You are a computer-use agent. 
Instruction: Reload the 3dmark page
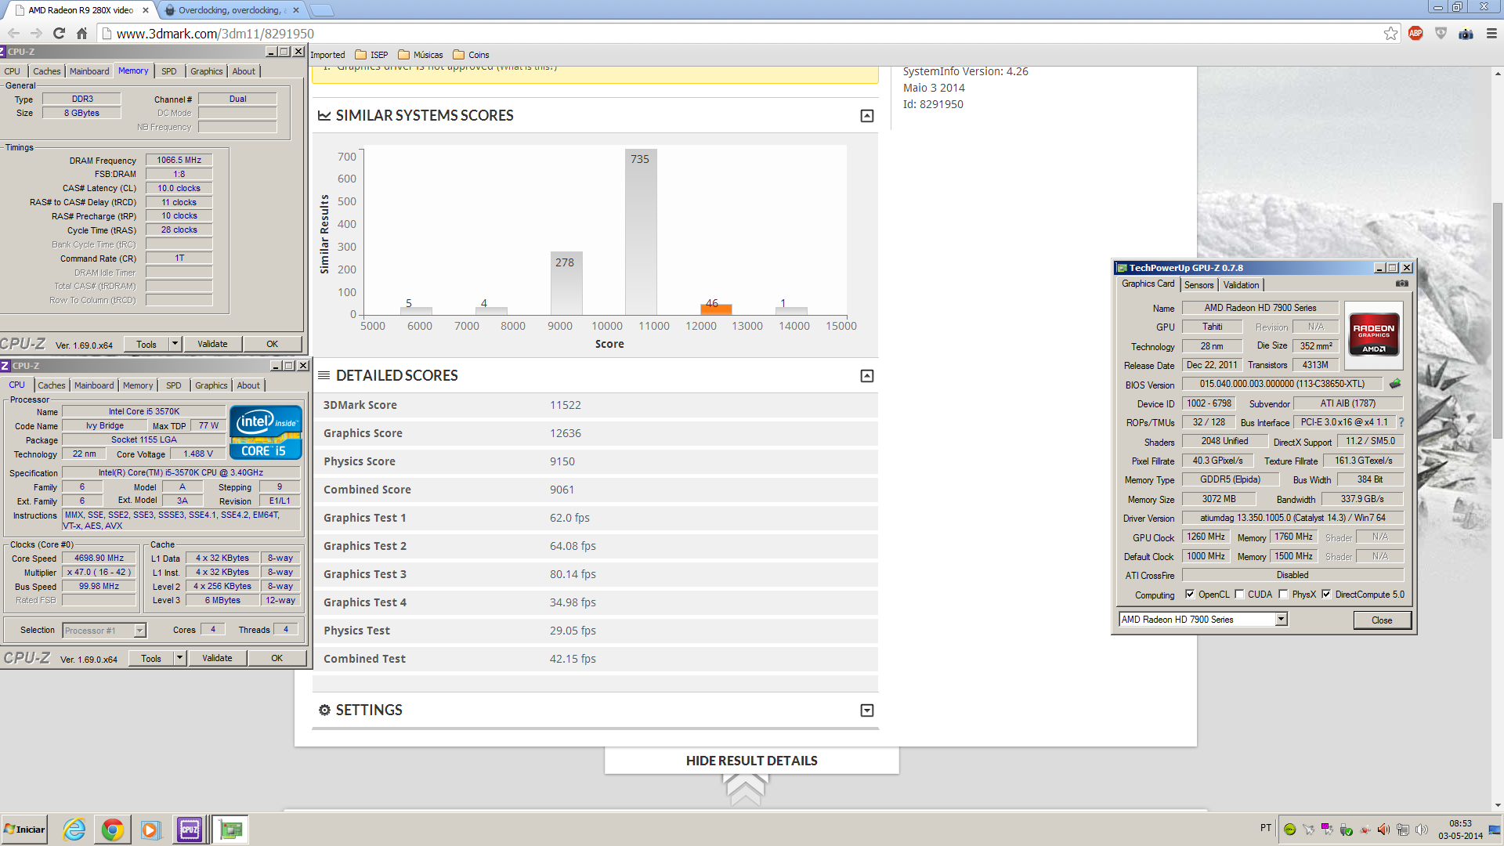pyautogui.click(x=59, y=33)
